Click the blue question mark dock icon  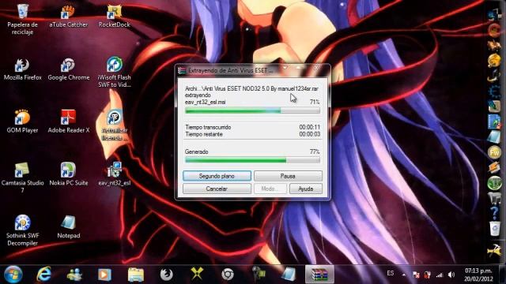tap(494, 213)
